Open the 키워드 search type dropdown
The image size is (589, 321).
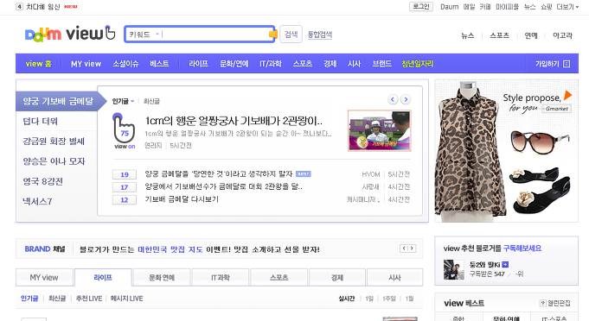click(144, 35)
